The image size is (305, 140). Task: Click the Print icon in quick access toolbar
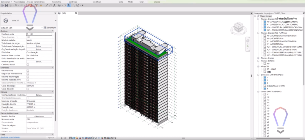pos(27,5)
